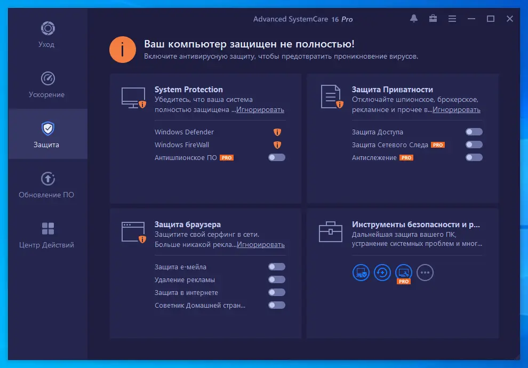Close the Advanced SystemCare window
The width and height of the screenshot is (528, 368).
pyautogui.click(x=510, y=19)
